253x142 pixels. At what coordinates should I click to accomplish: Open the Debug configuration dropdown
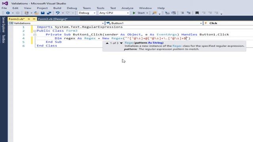(87, 13)
